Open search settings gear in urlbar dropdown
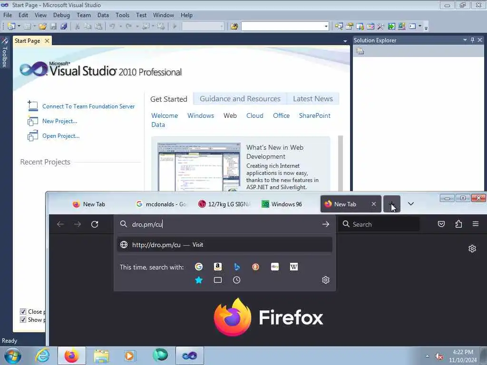This screenshot has height=365, width=487. (x=325, y=280)
